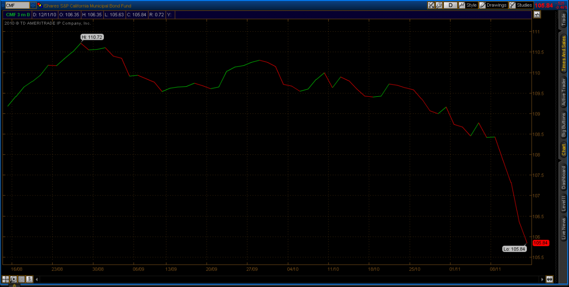Select the Chart side tab
Viewport: 569px width, 287px height.
(563, 150)
